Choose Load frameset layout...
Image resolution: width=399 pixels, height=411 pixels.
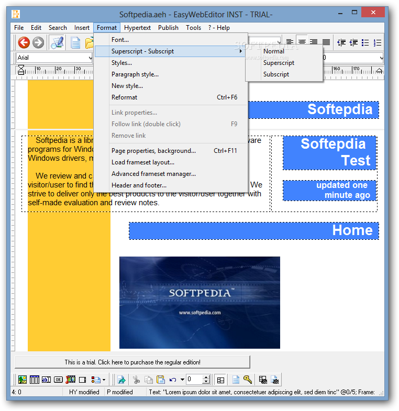(x=171, y=162)
